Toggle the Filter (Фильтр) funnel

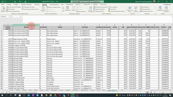pos(74,9)
